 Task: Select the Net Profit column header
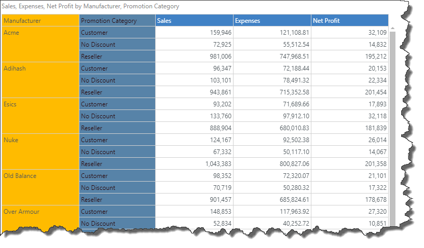point(349,21)
